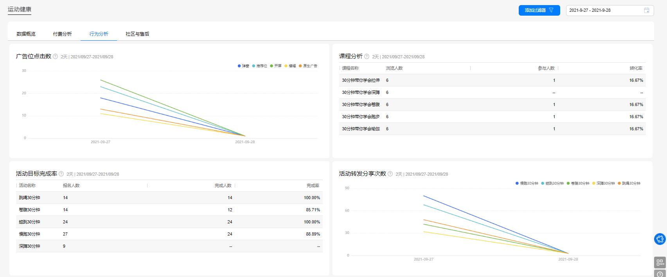
Task: Sort by 转化率 column header
Action: pyautogui.click(x=636, y=68)
